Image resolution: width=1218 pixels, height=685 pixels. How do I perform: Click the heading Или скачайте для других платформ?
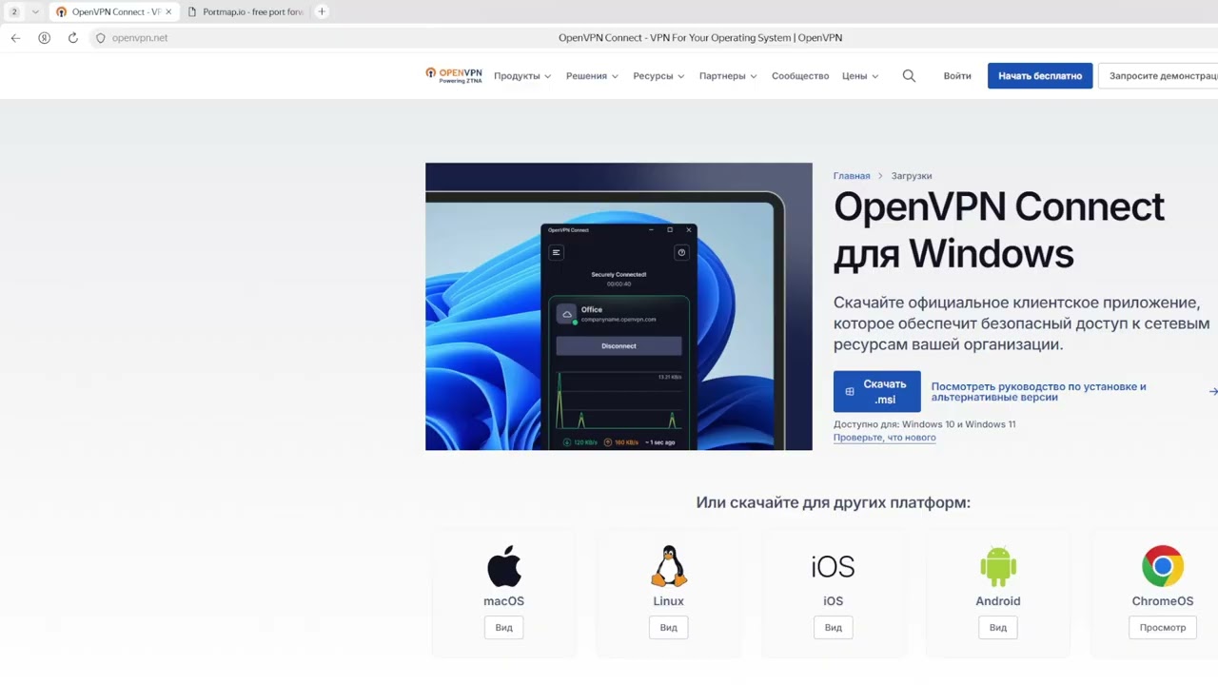(834, 502)
